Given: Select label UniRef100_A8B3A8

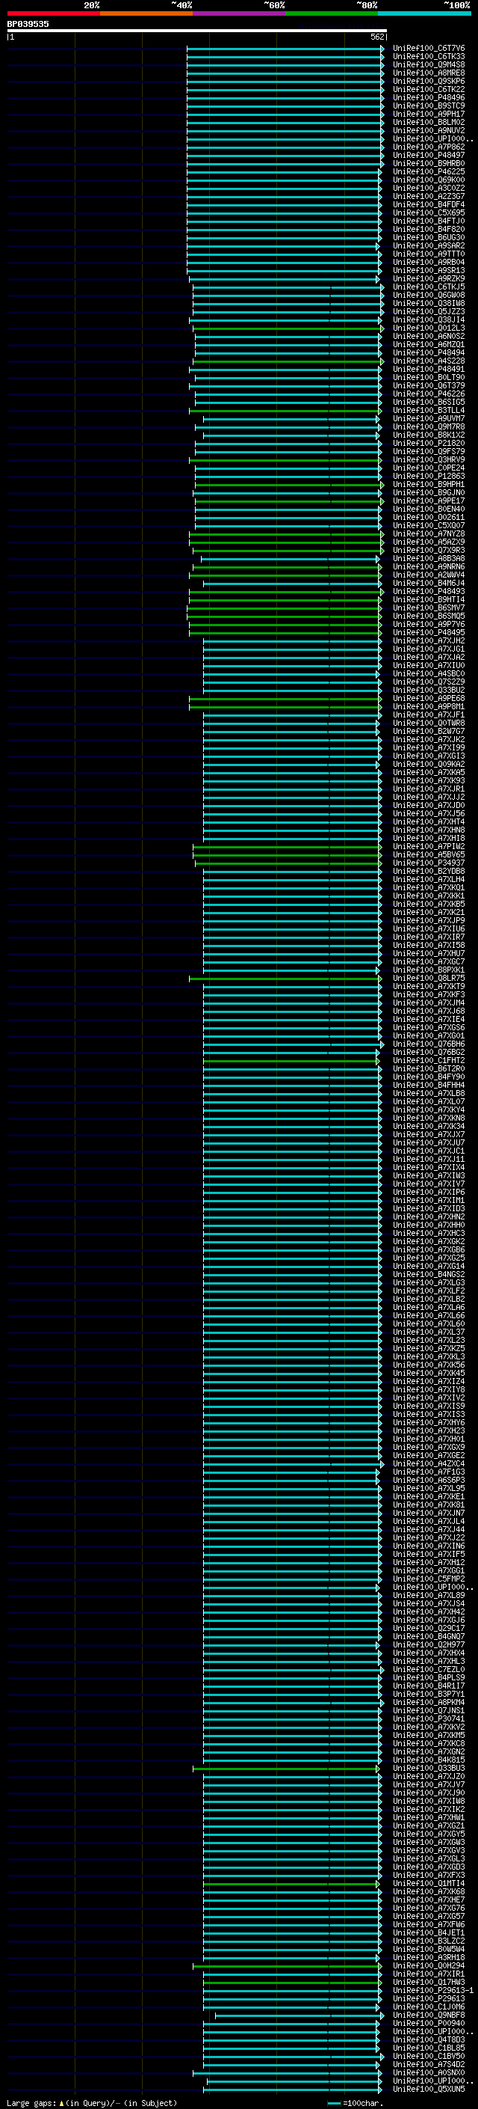Looking at the screenshot, I should coord(429,559).
